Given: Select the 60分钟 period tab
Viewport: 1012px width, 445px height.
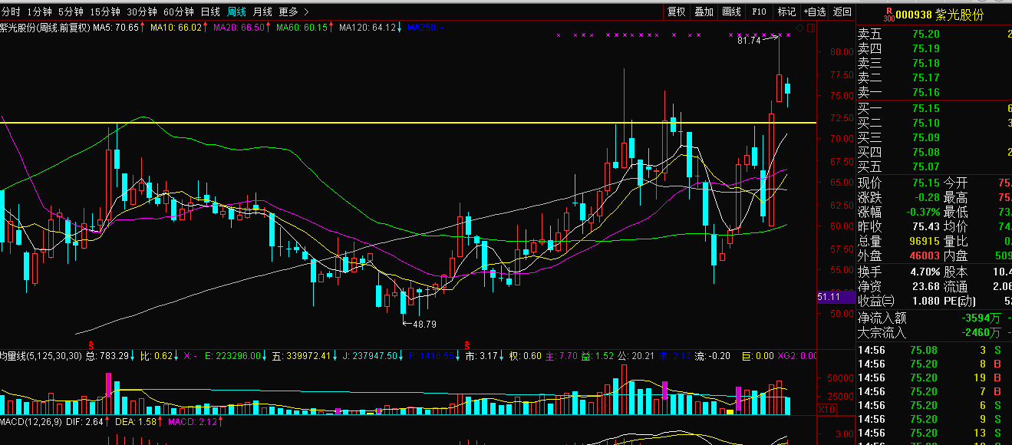Looking at the screenshot, I should (x=179, y=12).
